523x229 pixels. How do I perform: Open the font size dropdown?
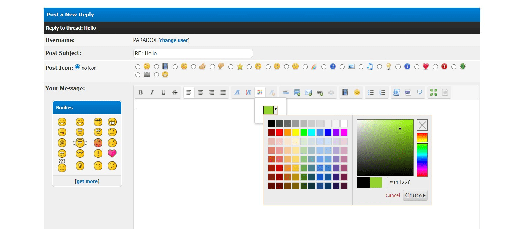(248, 93)
